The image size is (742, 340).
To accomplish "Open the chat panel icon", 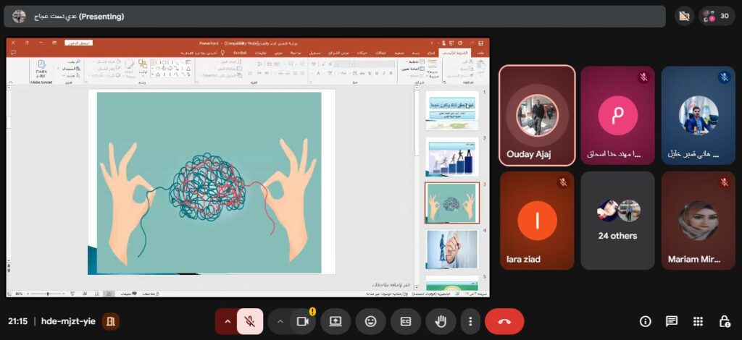I will click(x=672, y=321).
